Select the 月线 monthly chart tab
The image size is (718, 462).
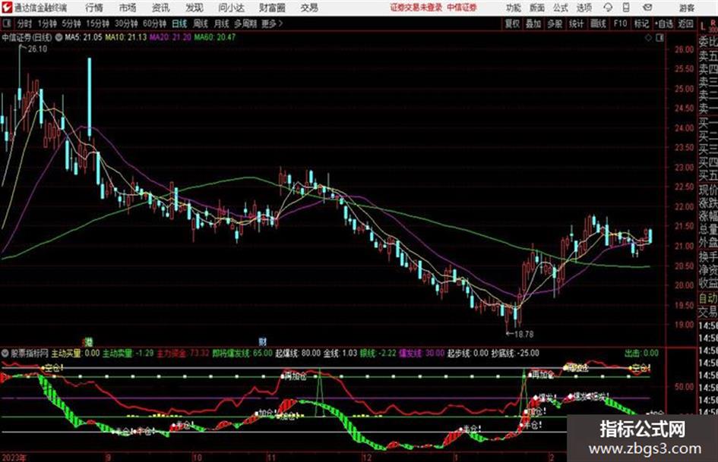pyautogui.click(x=221, y=24)
